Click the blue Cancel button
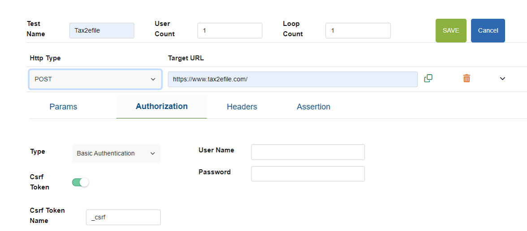527x231 pixels. point(488,30)
